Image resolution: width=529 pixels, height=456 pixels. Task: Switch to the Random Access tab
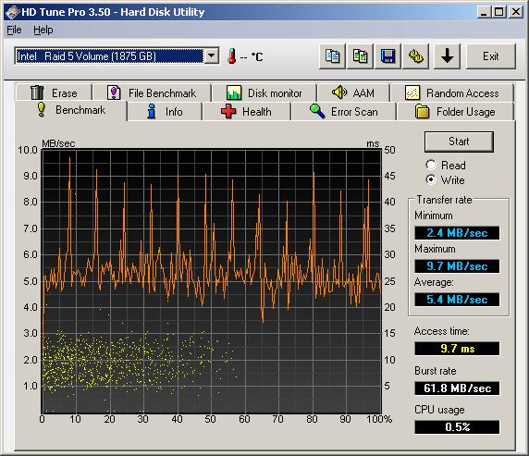point(452,92)
